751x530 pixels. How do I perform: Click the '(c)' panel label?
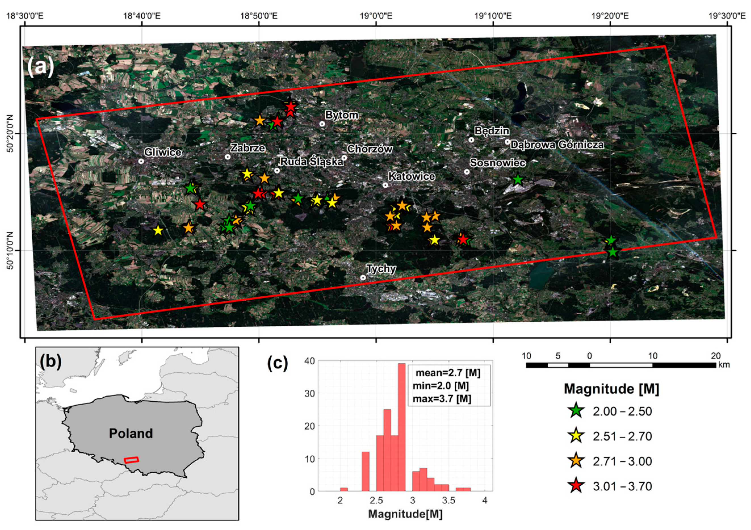click(278, 362)
